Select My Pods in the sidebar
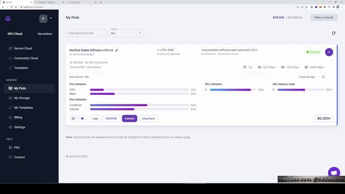This screenshot has height=194, width=345. click(29, 88)
